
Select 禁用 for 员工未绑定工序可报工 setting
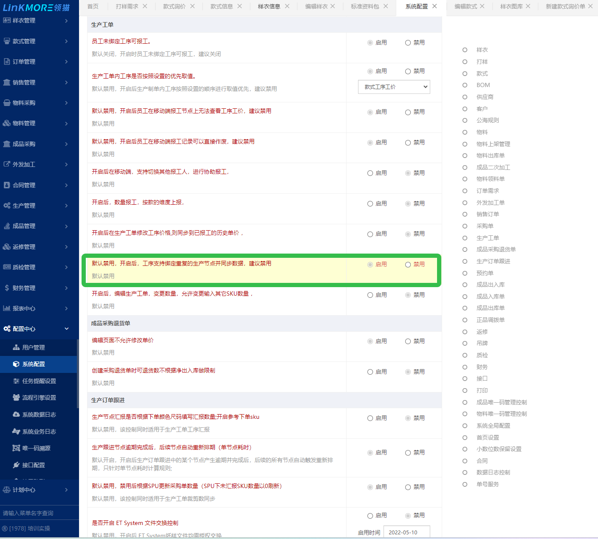pyautogui.click(x=408, y=43)
